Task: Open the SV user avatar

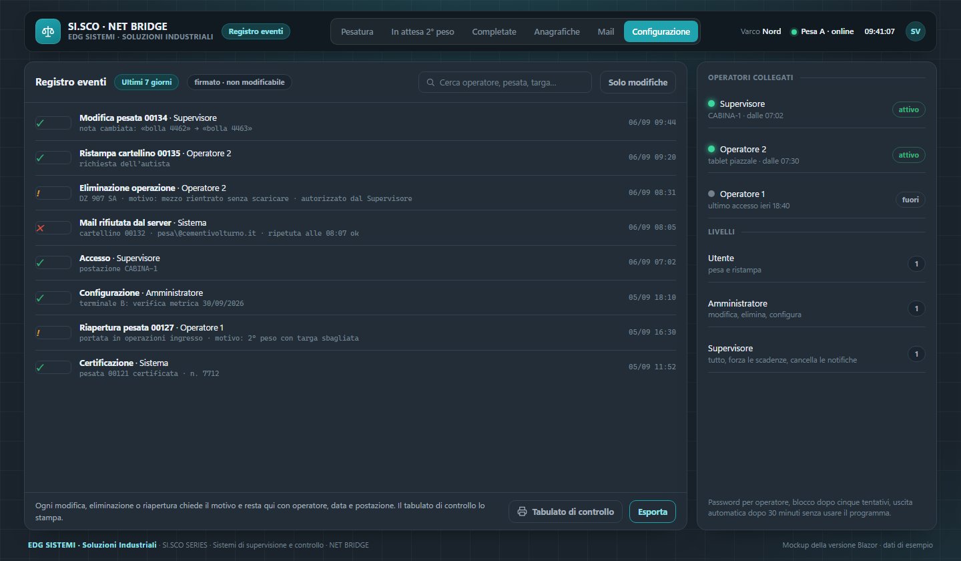Action: (916, 31)
